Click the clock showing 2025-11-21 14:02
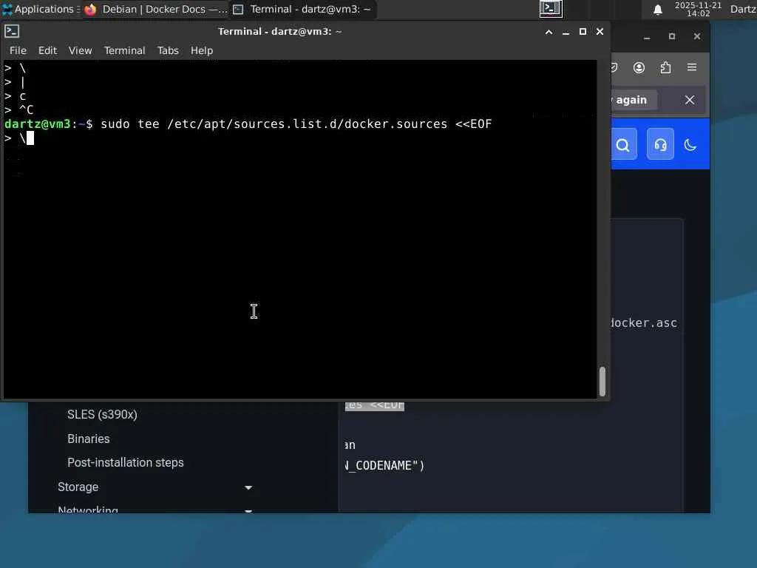The height and width of the screenshot is (568, 757). (698, 9)
